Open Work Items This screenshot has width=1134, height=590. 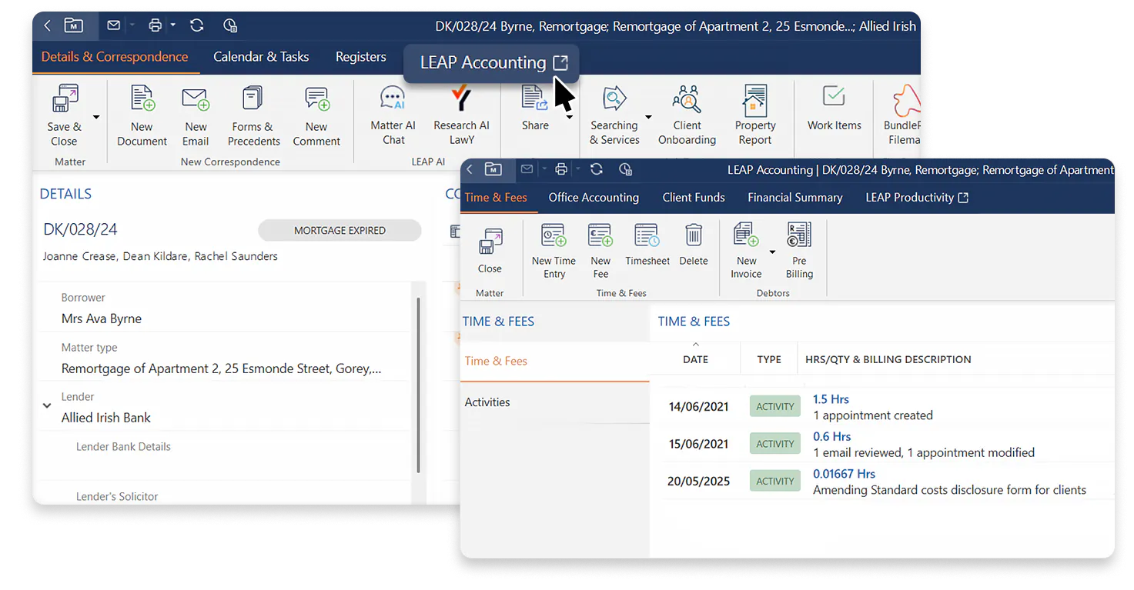(835, 108)
